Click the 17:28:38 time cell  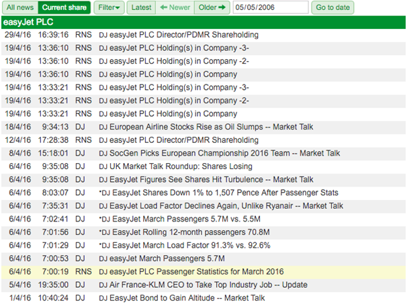coord(53,140)
